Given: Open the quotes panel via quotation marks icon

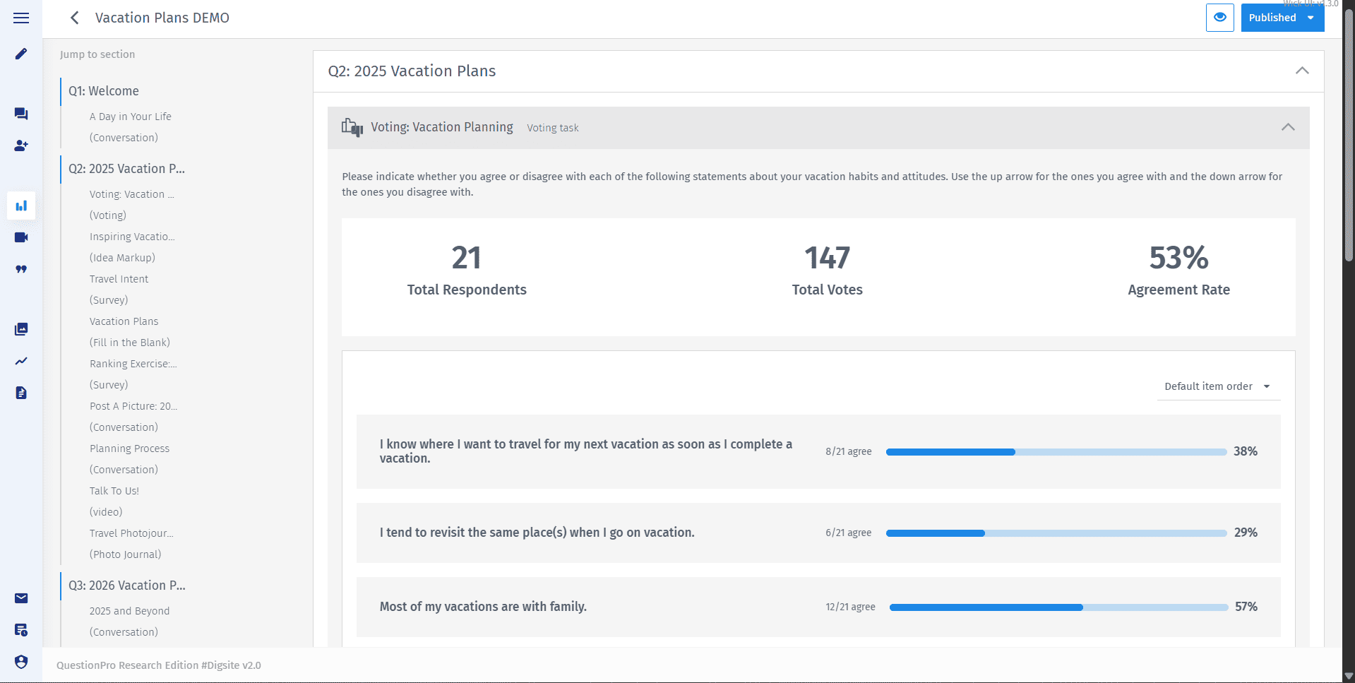Looking at the screenshot, I should 20,269.
